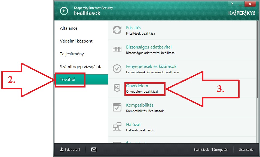Image resolution: width=260 pixels, height=157 pixels.
Task: Click the Támogatás link in footer
Action: (219, 150)
